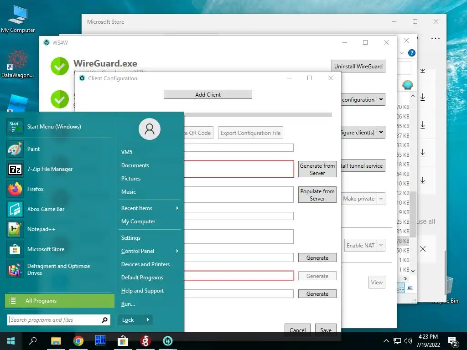Click the search magnifier in start menu
This screenshot has width=467, height=350.
104,320
